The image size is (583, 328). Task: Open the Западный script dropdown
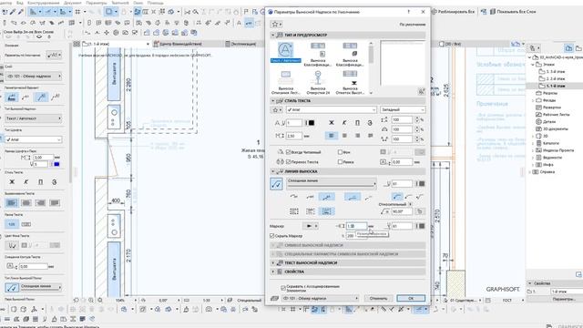(x=403, y=109)
